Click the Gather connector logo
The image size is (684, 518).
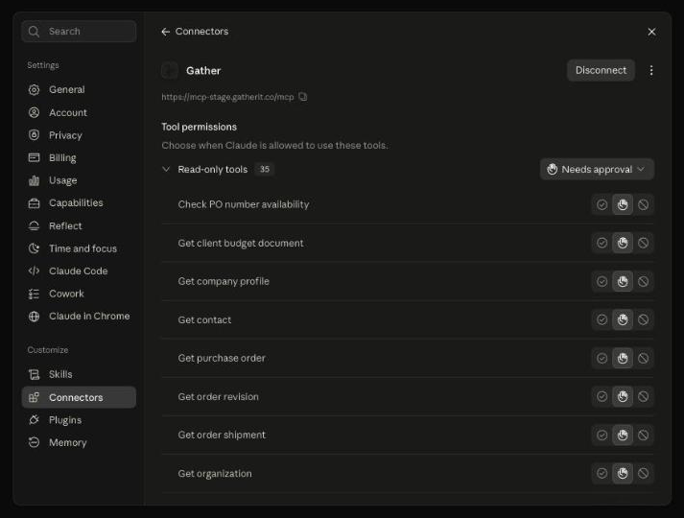[x=170, y=71]
